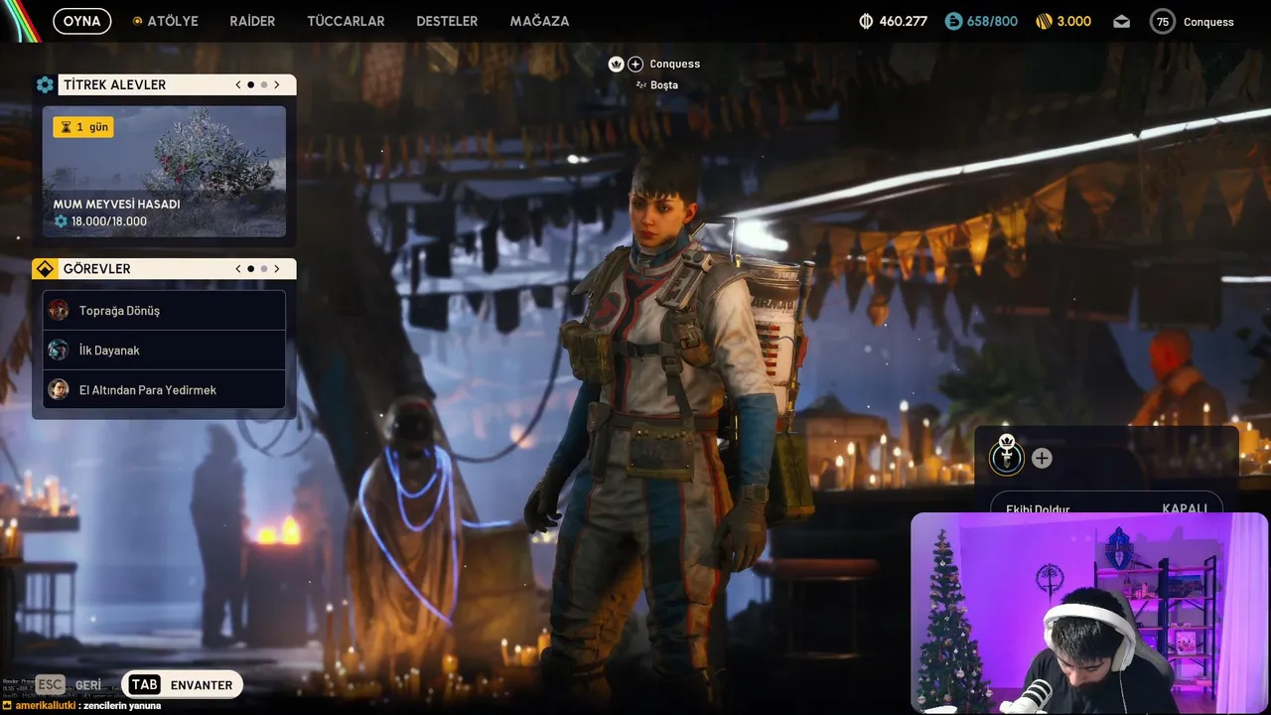This screenshot has width=1271, height=715.
Task: Open the El Altından Para Yedirmek quest
Action: click(x=164, y=389)
